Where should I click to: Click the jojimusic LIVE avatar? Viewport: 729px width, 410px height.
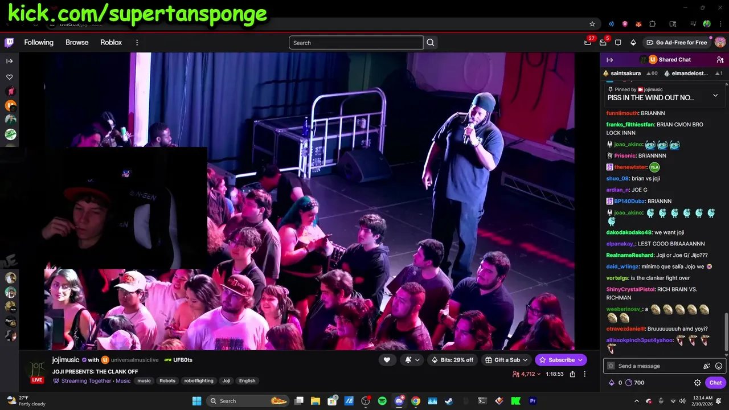click(37, 371)
